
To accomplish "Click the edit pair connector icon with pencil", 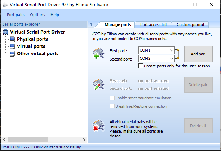I will (x=98, y=84).
